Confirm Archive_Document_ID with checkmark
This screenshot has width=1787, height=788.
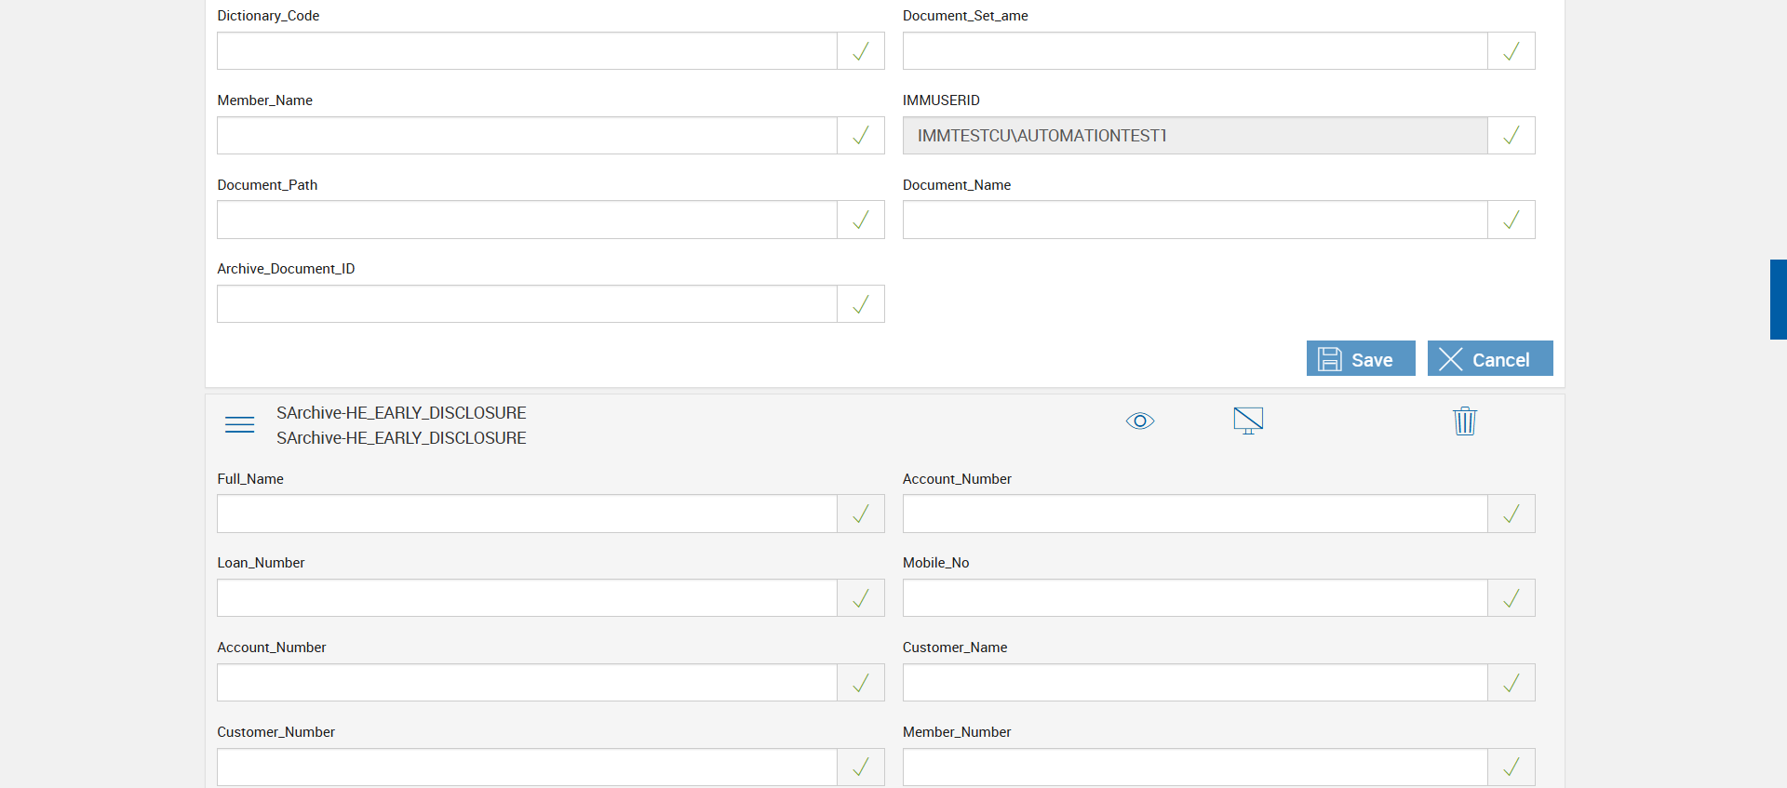pos(861,304)
